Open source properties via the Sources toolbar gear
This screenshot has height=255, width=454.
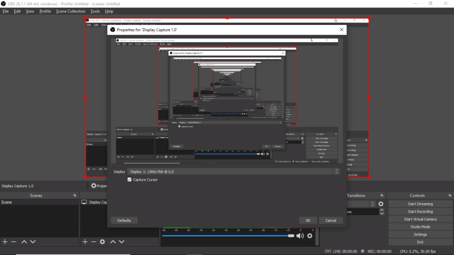click(102, 242)
